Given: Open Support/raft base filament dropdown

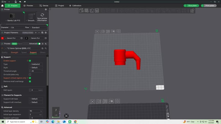Looking at the screenshot, I should pos(36,99).
